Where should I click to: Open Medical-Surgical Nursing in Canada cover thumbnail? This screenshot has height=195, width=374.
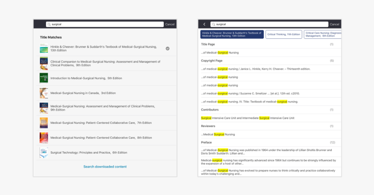(43, 93)
